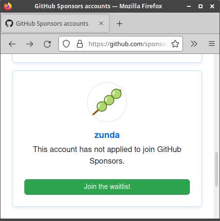Viewport: 220px width, 221px height.
Task: Click the github.com URL address field
Action: 128,44
